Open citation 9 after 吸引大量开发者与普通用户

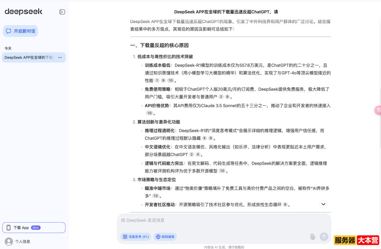227,97
